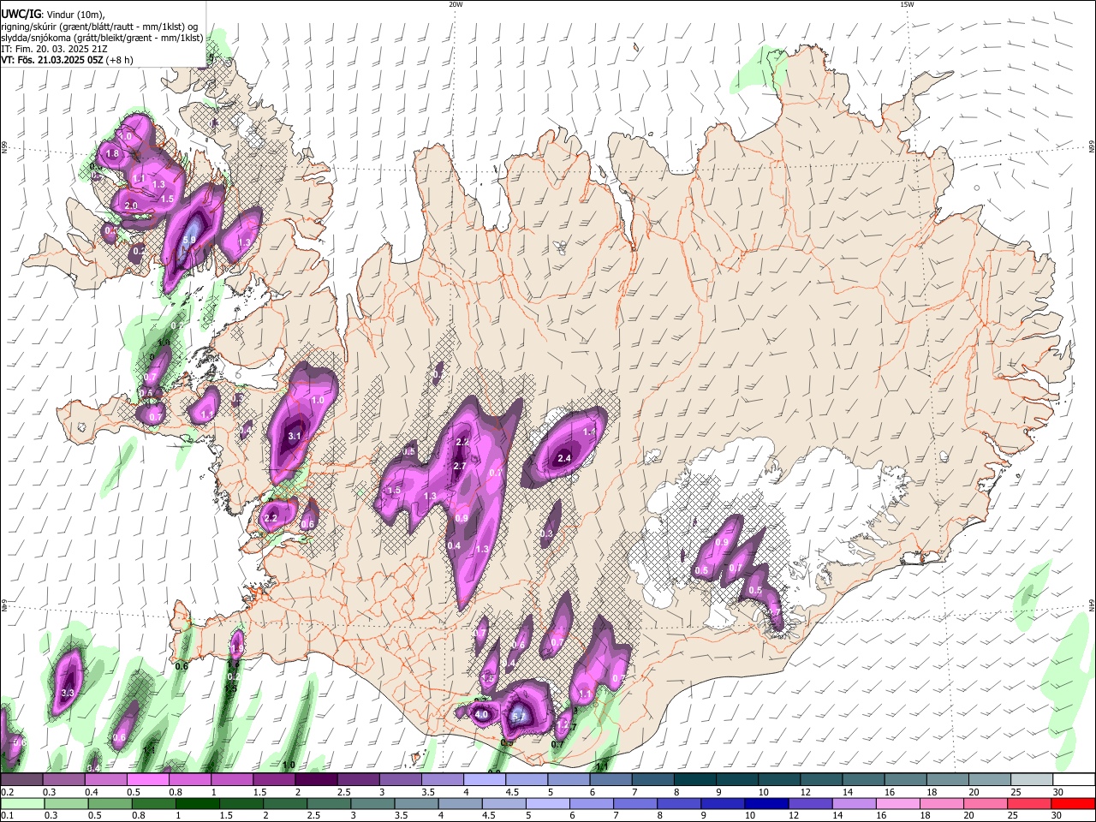Click the '0.2' label in the top legend

(7, 792)
